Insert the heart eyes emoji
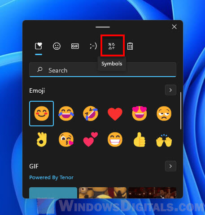 pos(140,113)
